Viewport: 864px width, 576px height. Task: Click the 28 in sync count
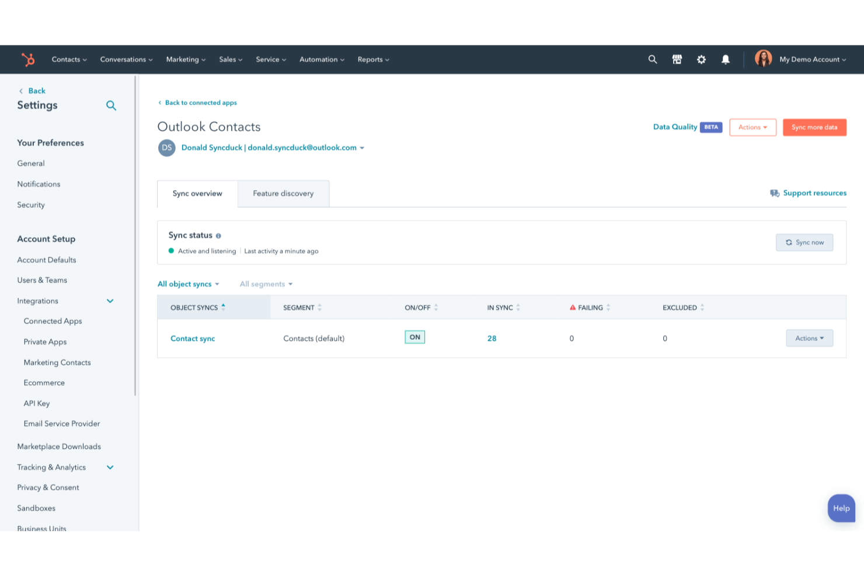pos(492,338)
